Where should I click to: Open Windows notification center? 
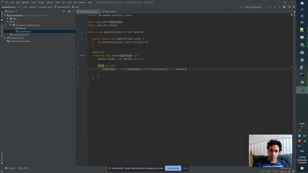pyautogui.click(x=302, y=168)
